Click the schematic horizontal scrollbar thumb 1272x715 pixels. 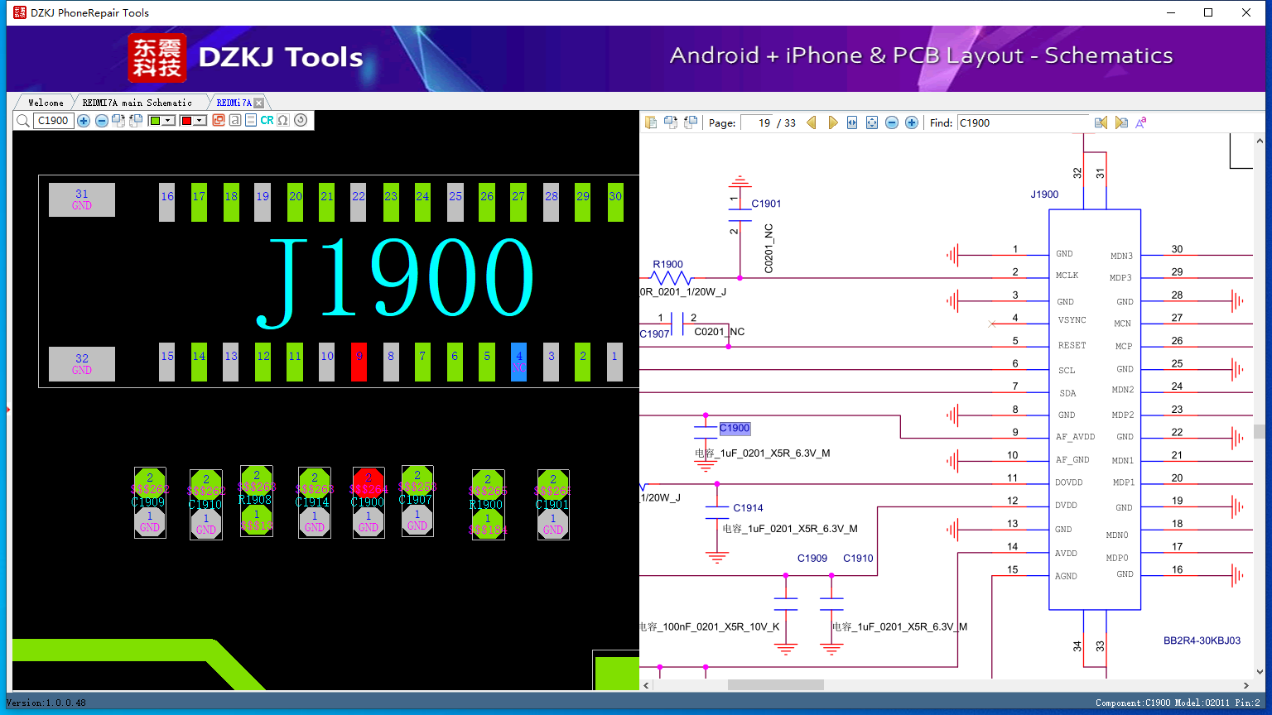click(775, 685)
